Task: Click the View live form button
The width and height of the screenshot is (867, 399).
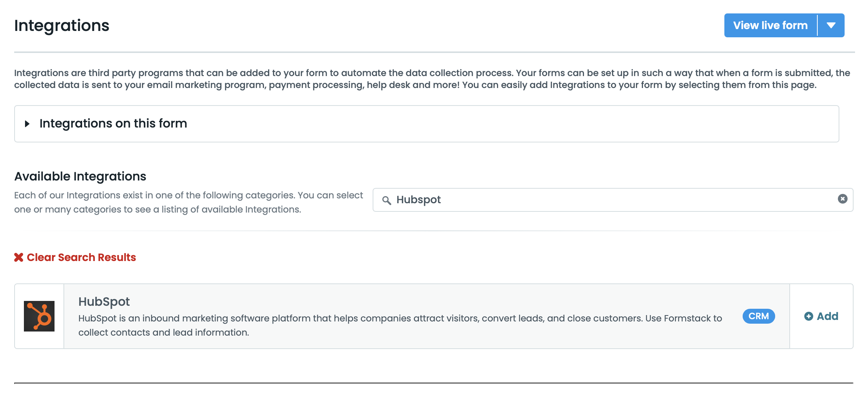Action: click(770, 25)
